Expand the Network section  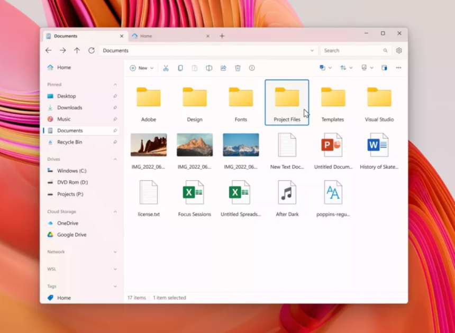pos(115,252)
